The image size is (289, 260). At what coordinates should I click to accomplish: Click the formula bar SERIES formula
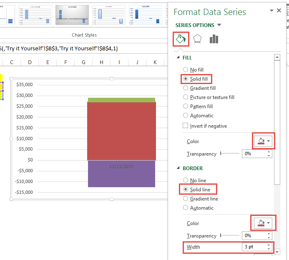click(59, 48)
